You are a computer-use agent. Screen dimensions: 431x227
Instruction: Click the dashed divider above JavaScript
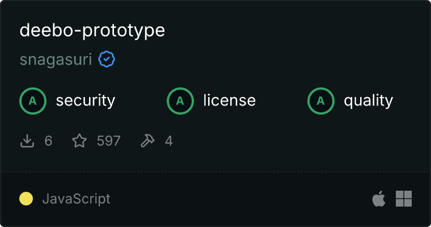coord(216,172)
